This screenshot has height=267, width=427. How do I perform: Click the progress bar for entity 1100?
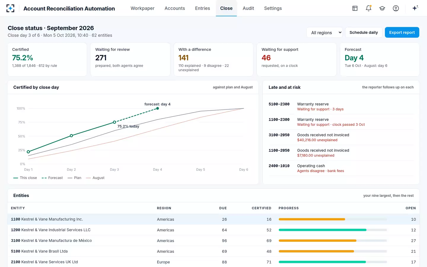pyautogui.click(x=333, y=219)
